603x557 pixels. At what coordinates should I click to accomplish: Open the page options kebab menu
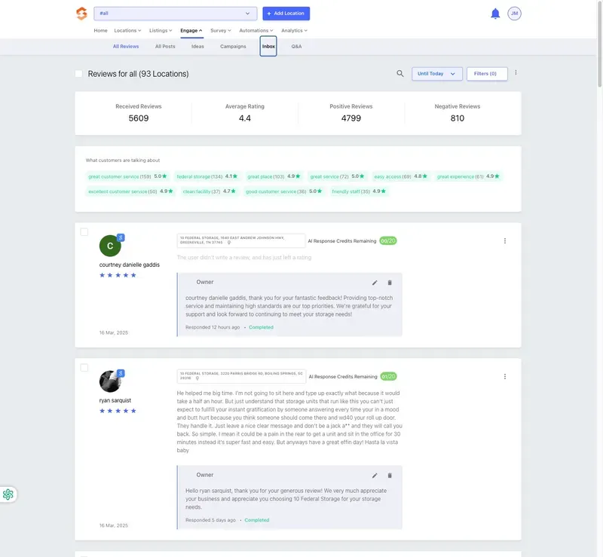[x=516, y=72]
